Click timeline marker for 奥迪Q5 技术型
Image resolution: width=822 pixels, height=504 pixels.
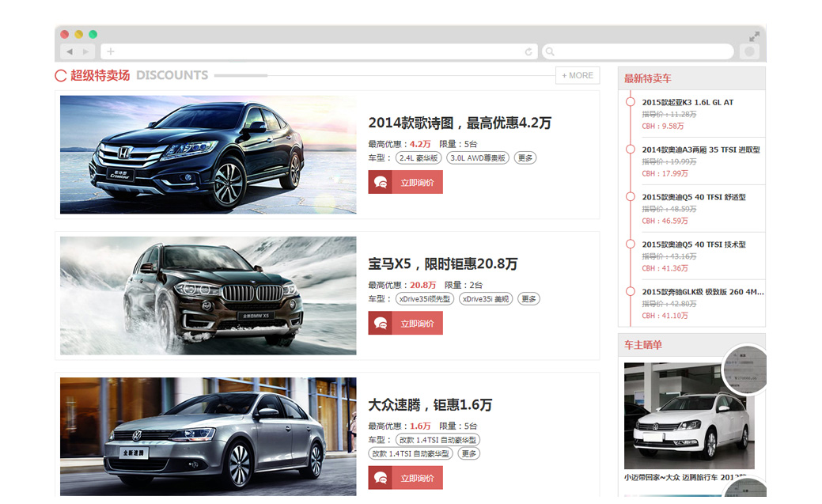631,244
